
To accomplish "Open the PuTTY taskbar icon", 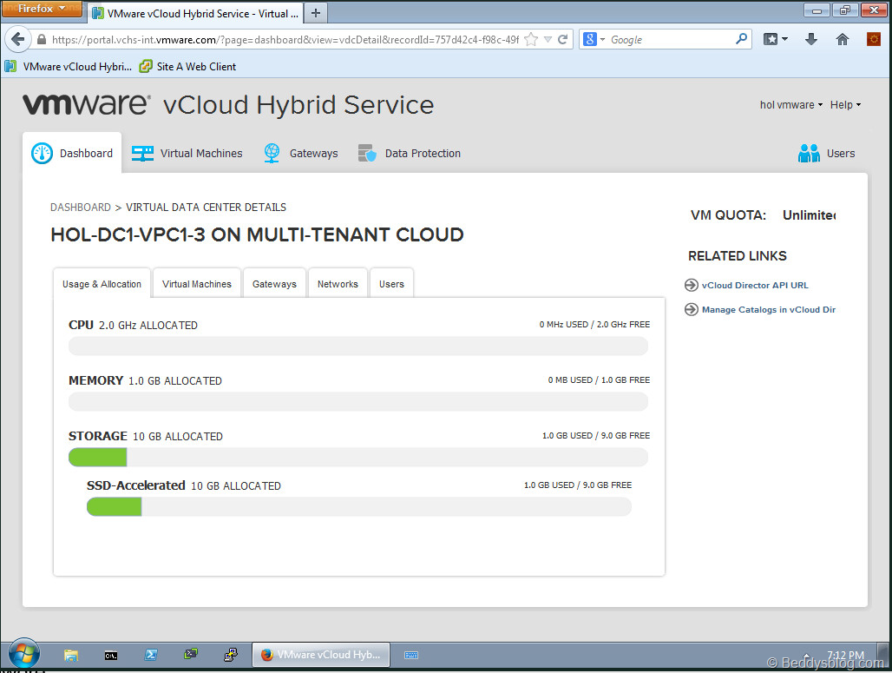I will click(231, 655).
